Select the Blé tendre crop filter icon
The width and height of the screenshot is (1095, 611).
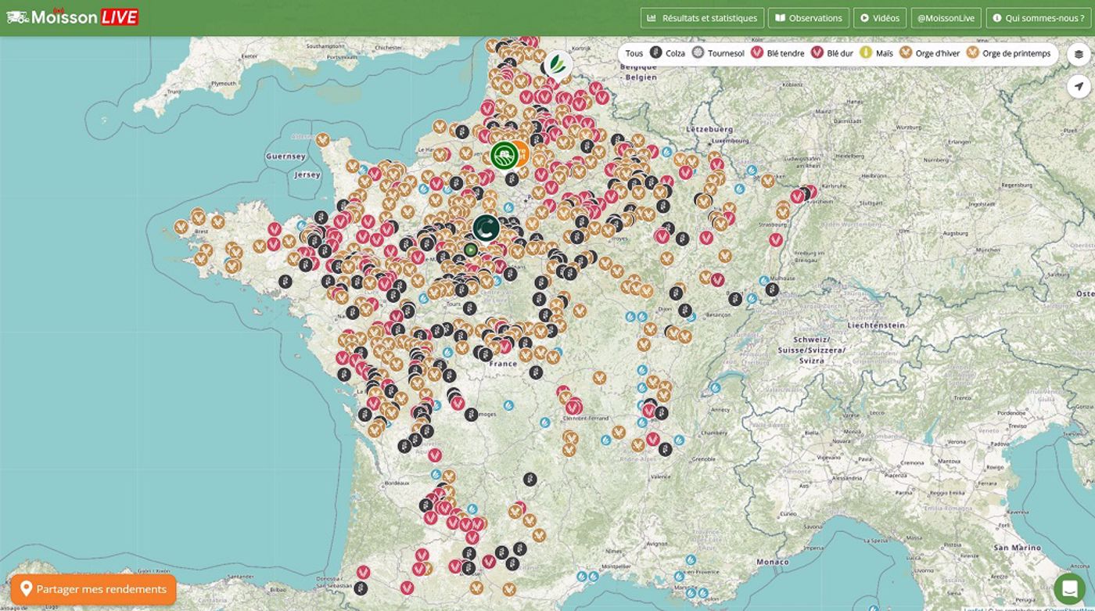pos(756,53)
